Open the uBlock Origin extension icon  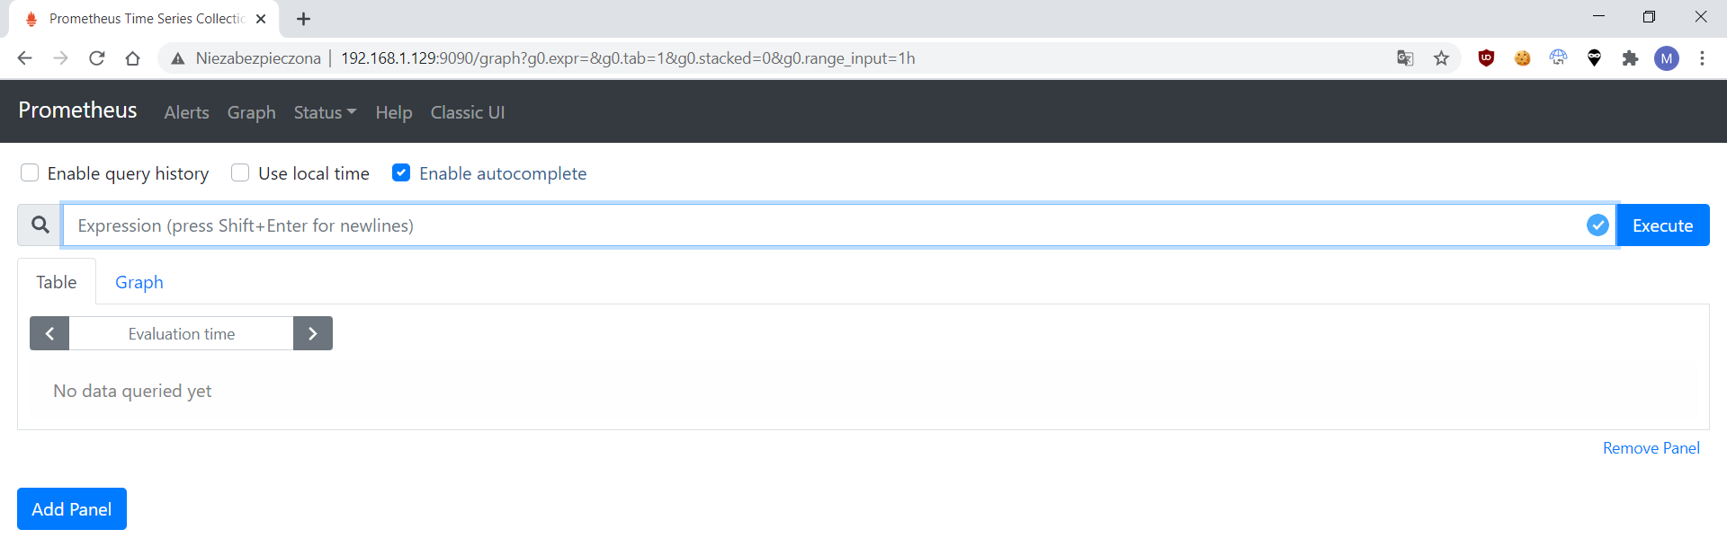pos(1486,58)
